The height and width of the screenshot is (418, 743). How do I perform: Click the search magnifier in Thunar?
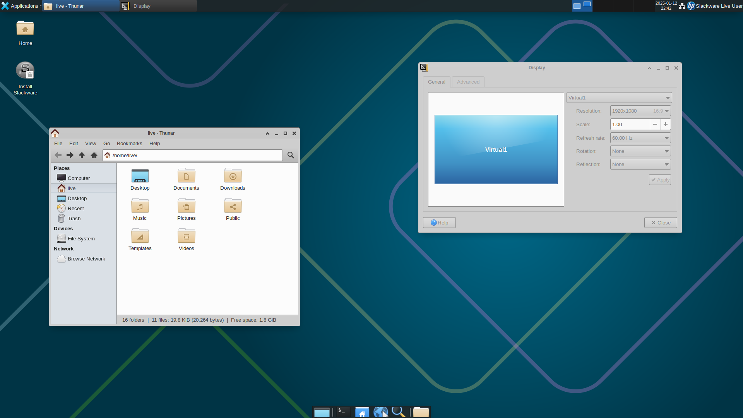pos(291,155)
